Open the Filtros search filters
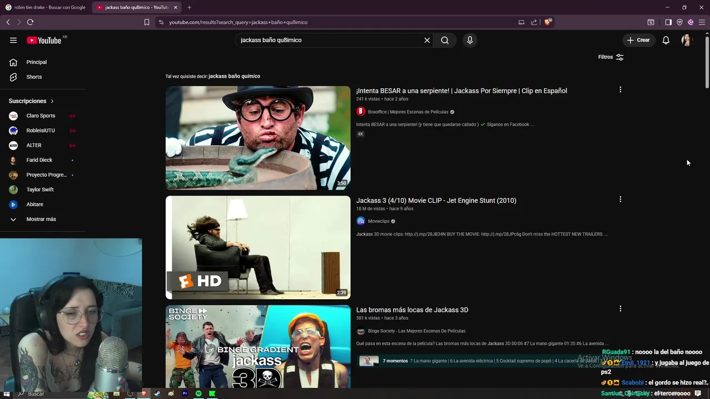 pos(611,57)
